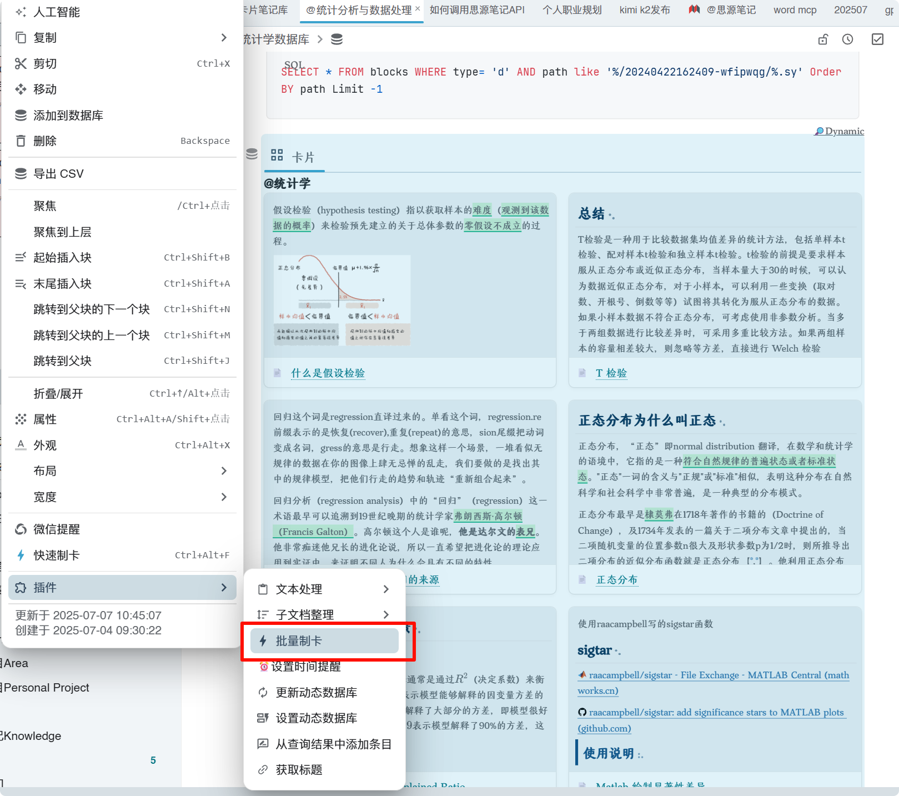The height and width of the screenshot is (796, 899).
Task: Click the attributes icon beside 属性
Action: 21,419
